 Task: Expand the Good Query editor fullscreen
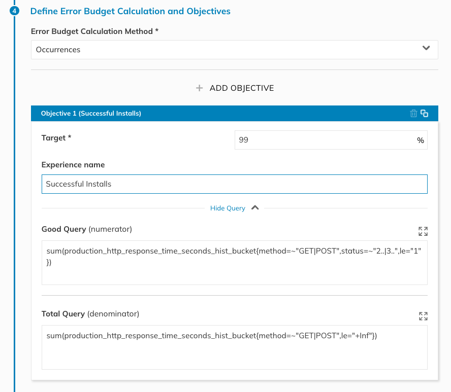[x=423, y=231]
